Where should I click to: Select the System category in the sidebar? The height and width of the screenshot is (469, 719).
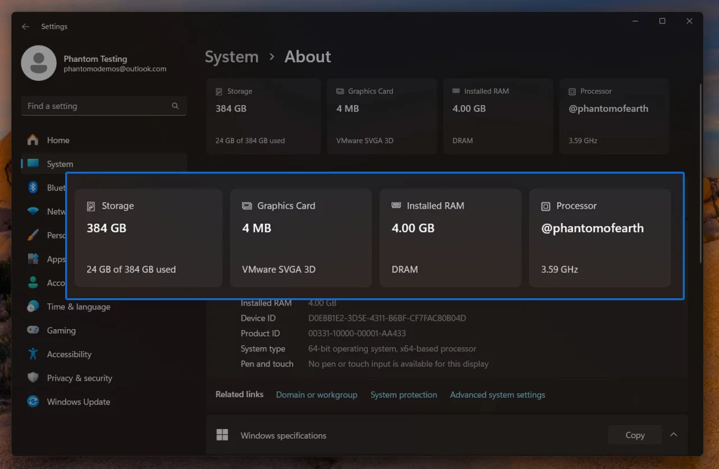[104, 164]
